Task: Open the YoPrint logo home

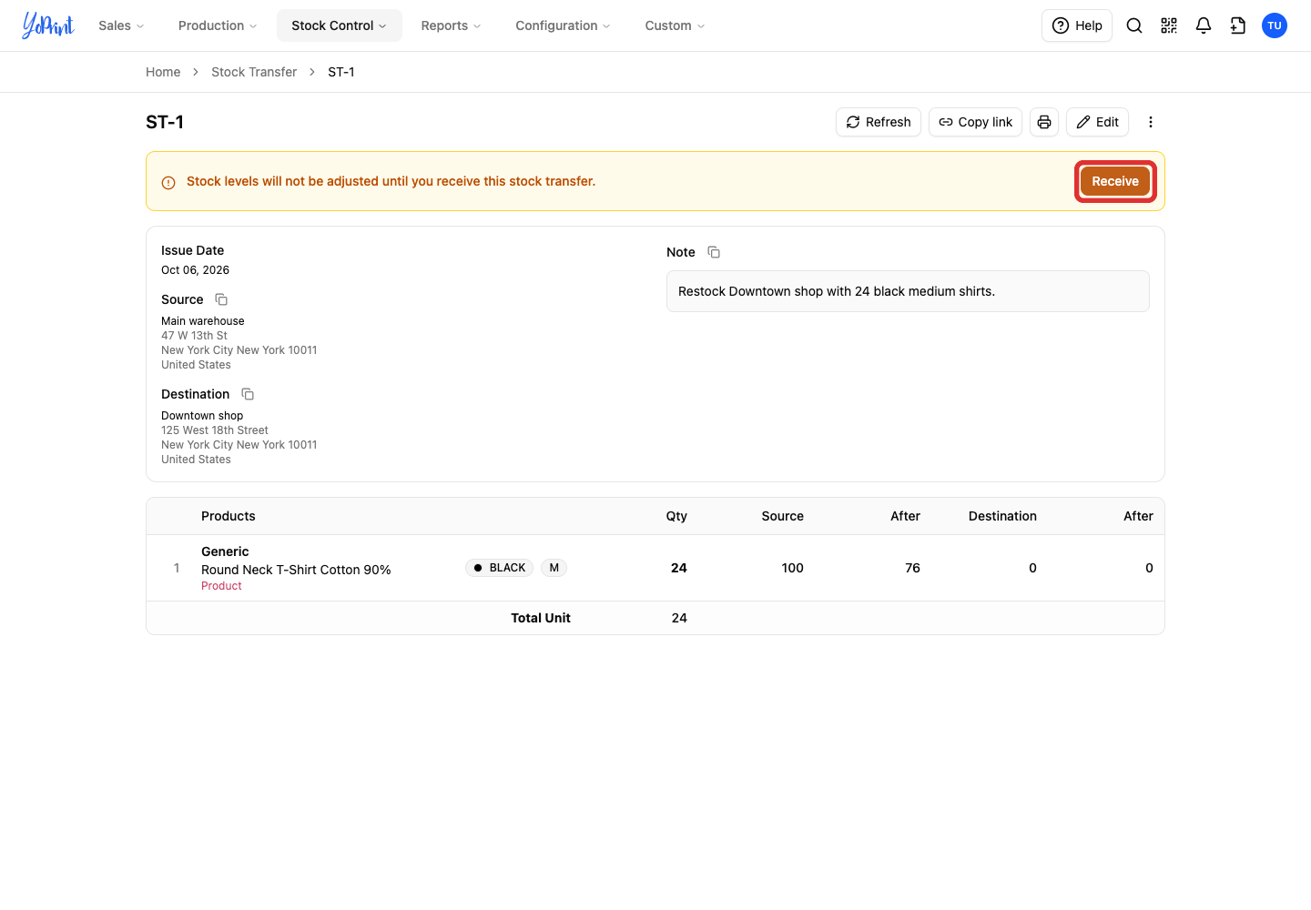Action: (48, 25)
